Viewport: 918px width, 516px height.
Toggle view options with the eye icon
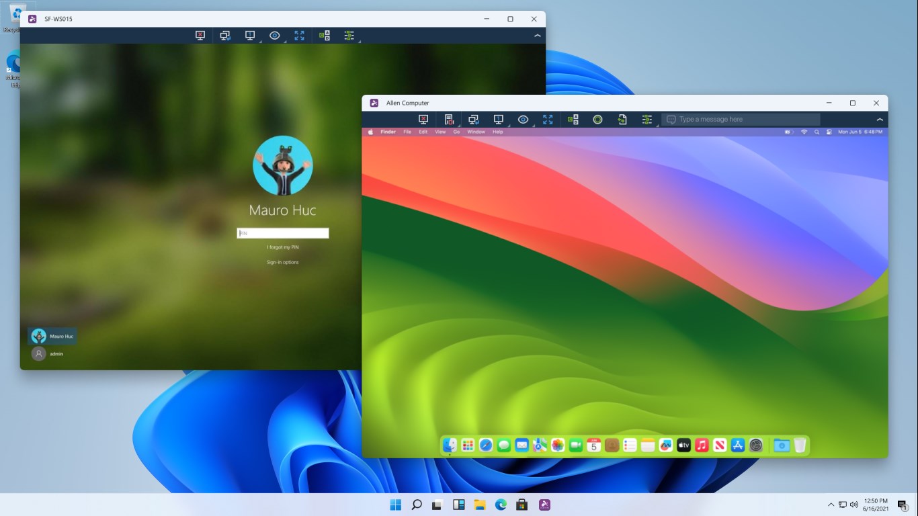point(523,119)
